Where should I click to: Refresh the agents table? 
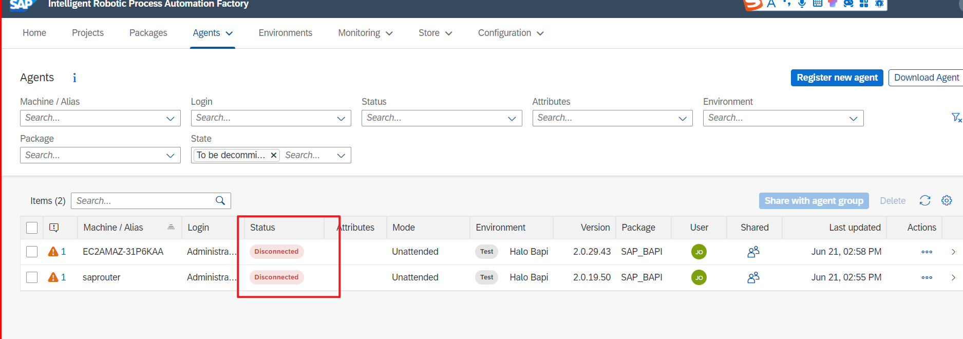pyautogui.click(x=924, y=201)
